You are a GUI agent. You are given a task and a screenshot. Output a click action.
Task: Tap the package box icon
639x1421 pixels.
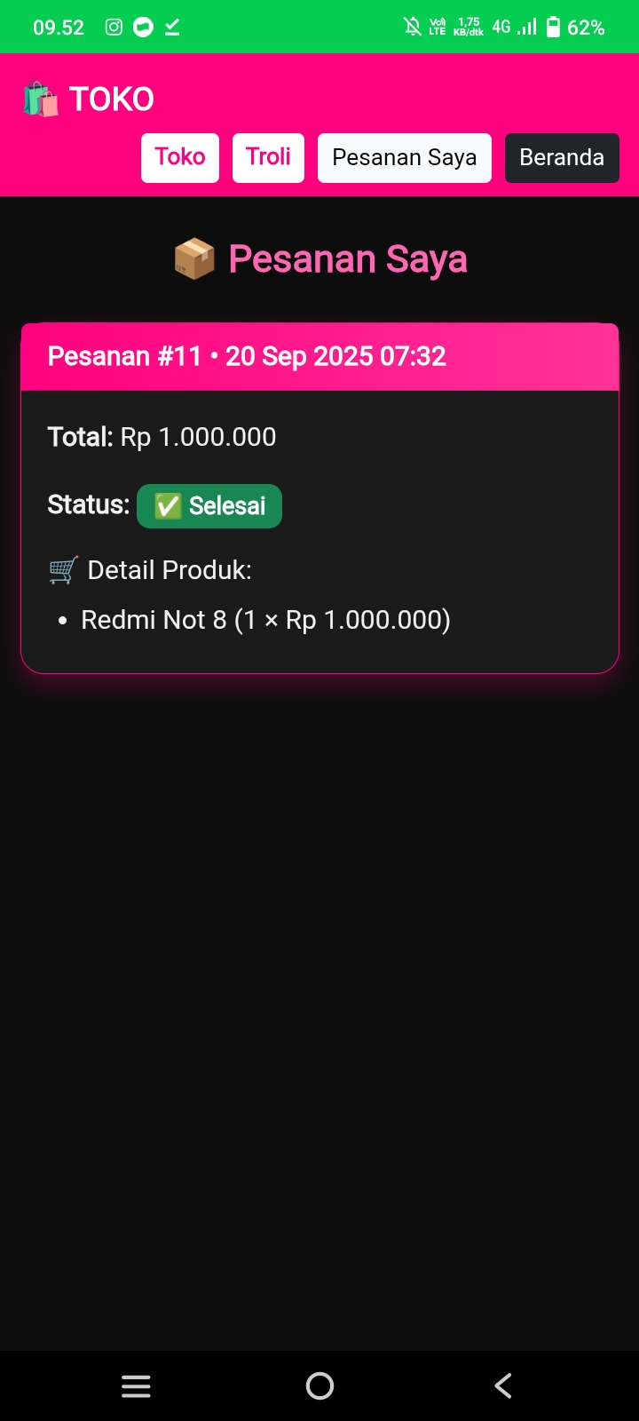[x=194, y=259]
